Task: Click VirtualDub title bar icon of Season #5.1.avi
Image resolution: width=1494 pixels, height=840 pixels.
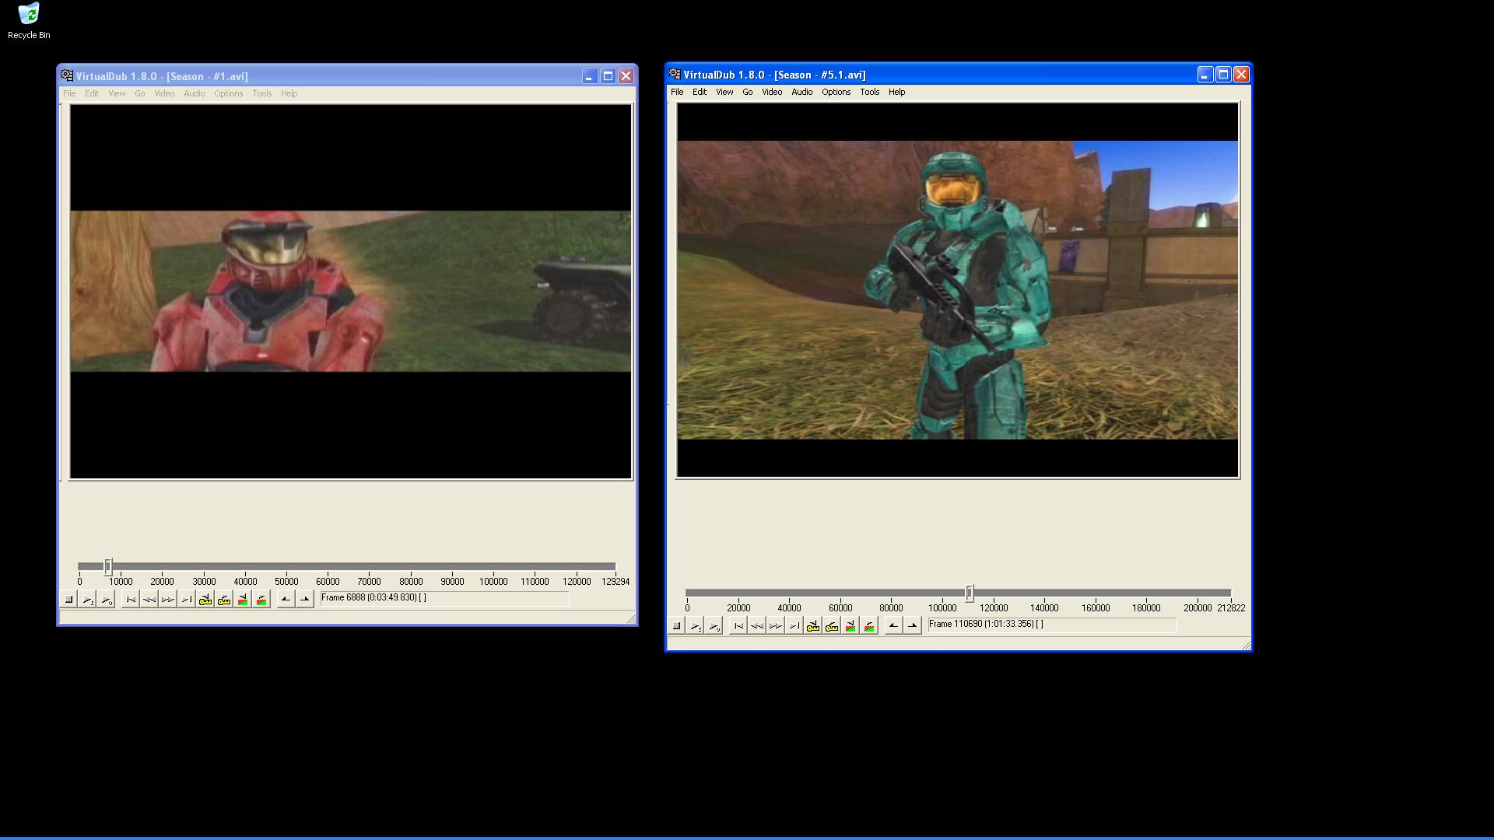Action: tap(675, 74)
